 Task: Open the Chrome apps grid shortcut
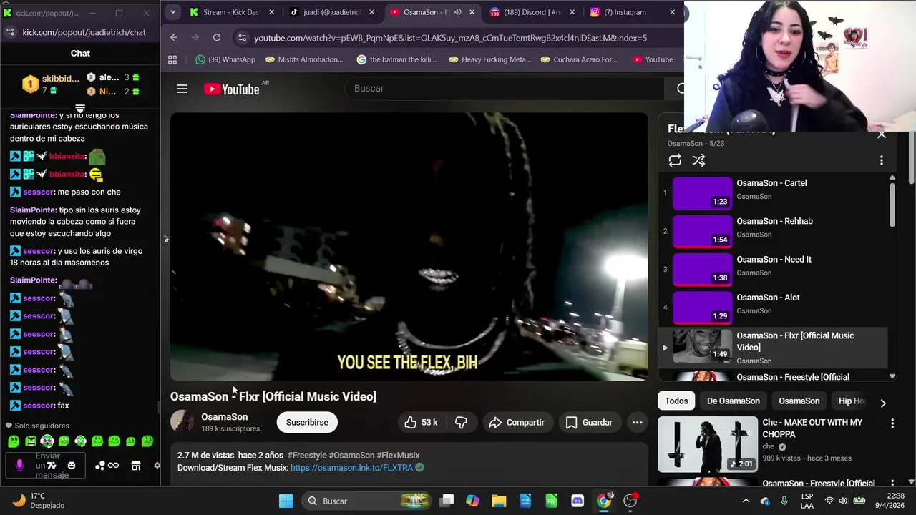[172, 59]
